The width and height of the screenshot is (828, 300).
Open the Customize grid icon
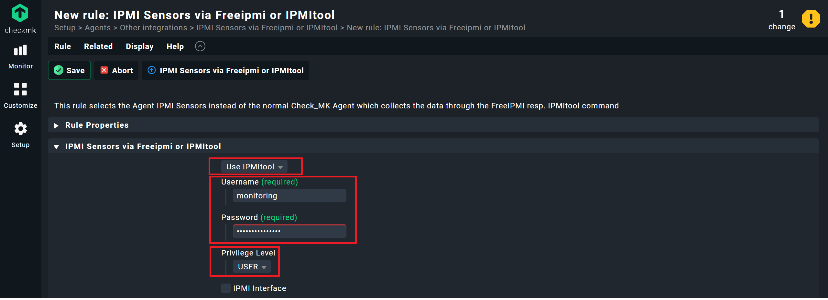(x=20, y=89)
